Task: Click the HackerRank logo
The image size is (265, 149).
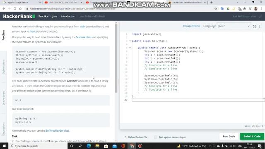Action: click(19, 17)
